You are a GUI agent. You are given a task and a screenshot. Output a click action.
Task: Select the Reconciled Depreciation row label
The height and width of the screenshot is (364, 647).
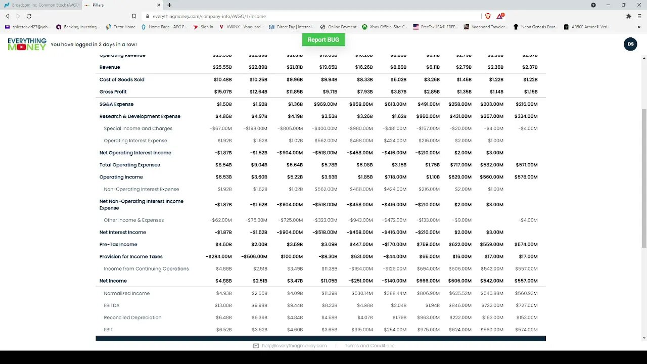[132, 317]
